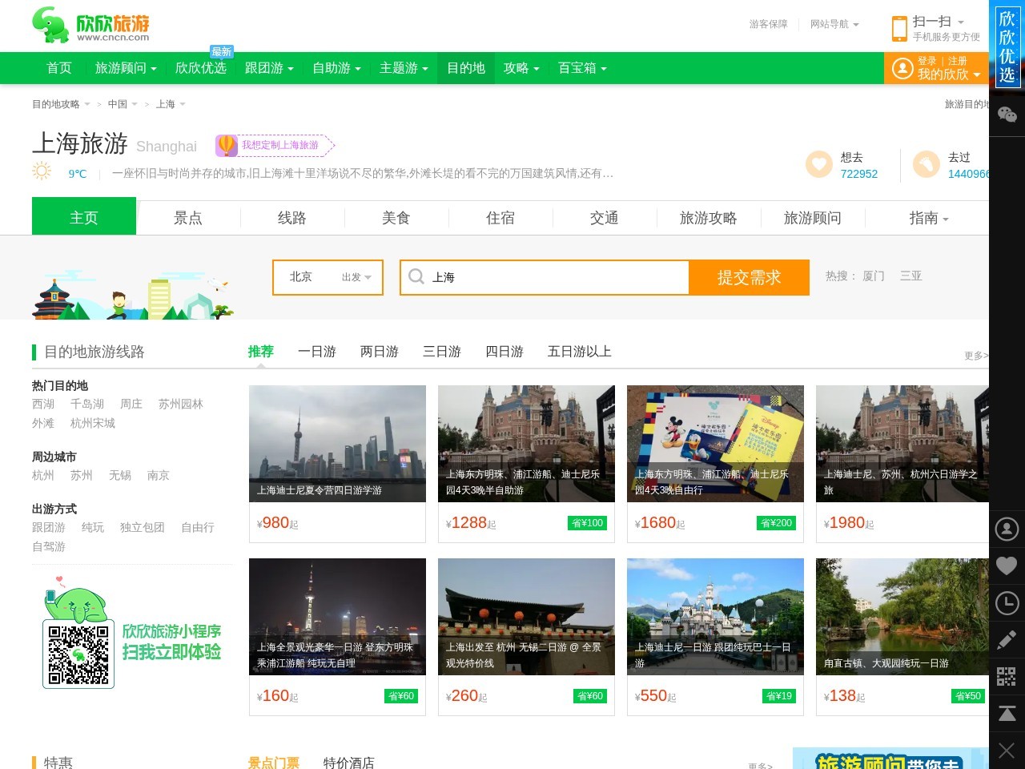This screenshot has height=769, width=1025.
Task: Open the 北京 departure city selector
Action: (328, 277)
